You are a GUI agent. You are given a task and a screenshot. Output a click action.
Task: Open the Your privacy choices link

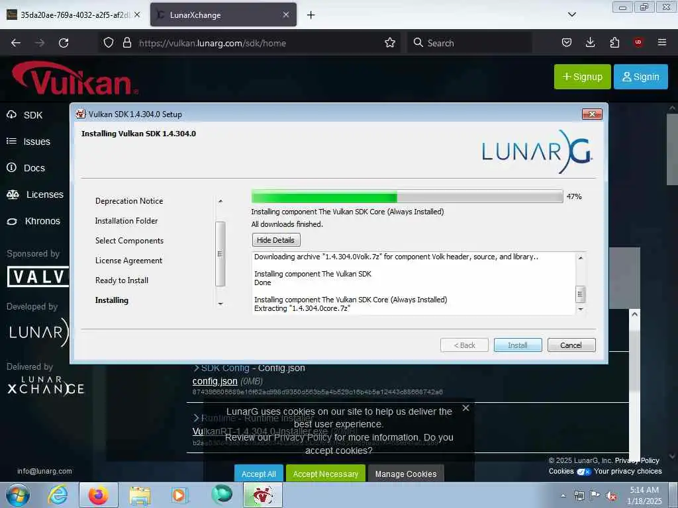tap(628, 471)
